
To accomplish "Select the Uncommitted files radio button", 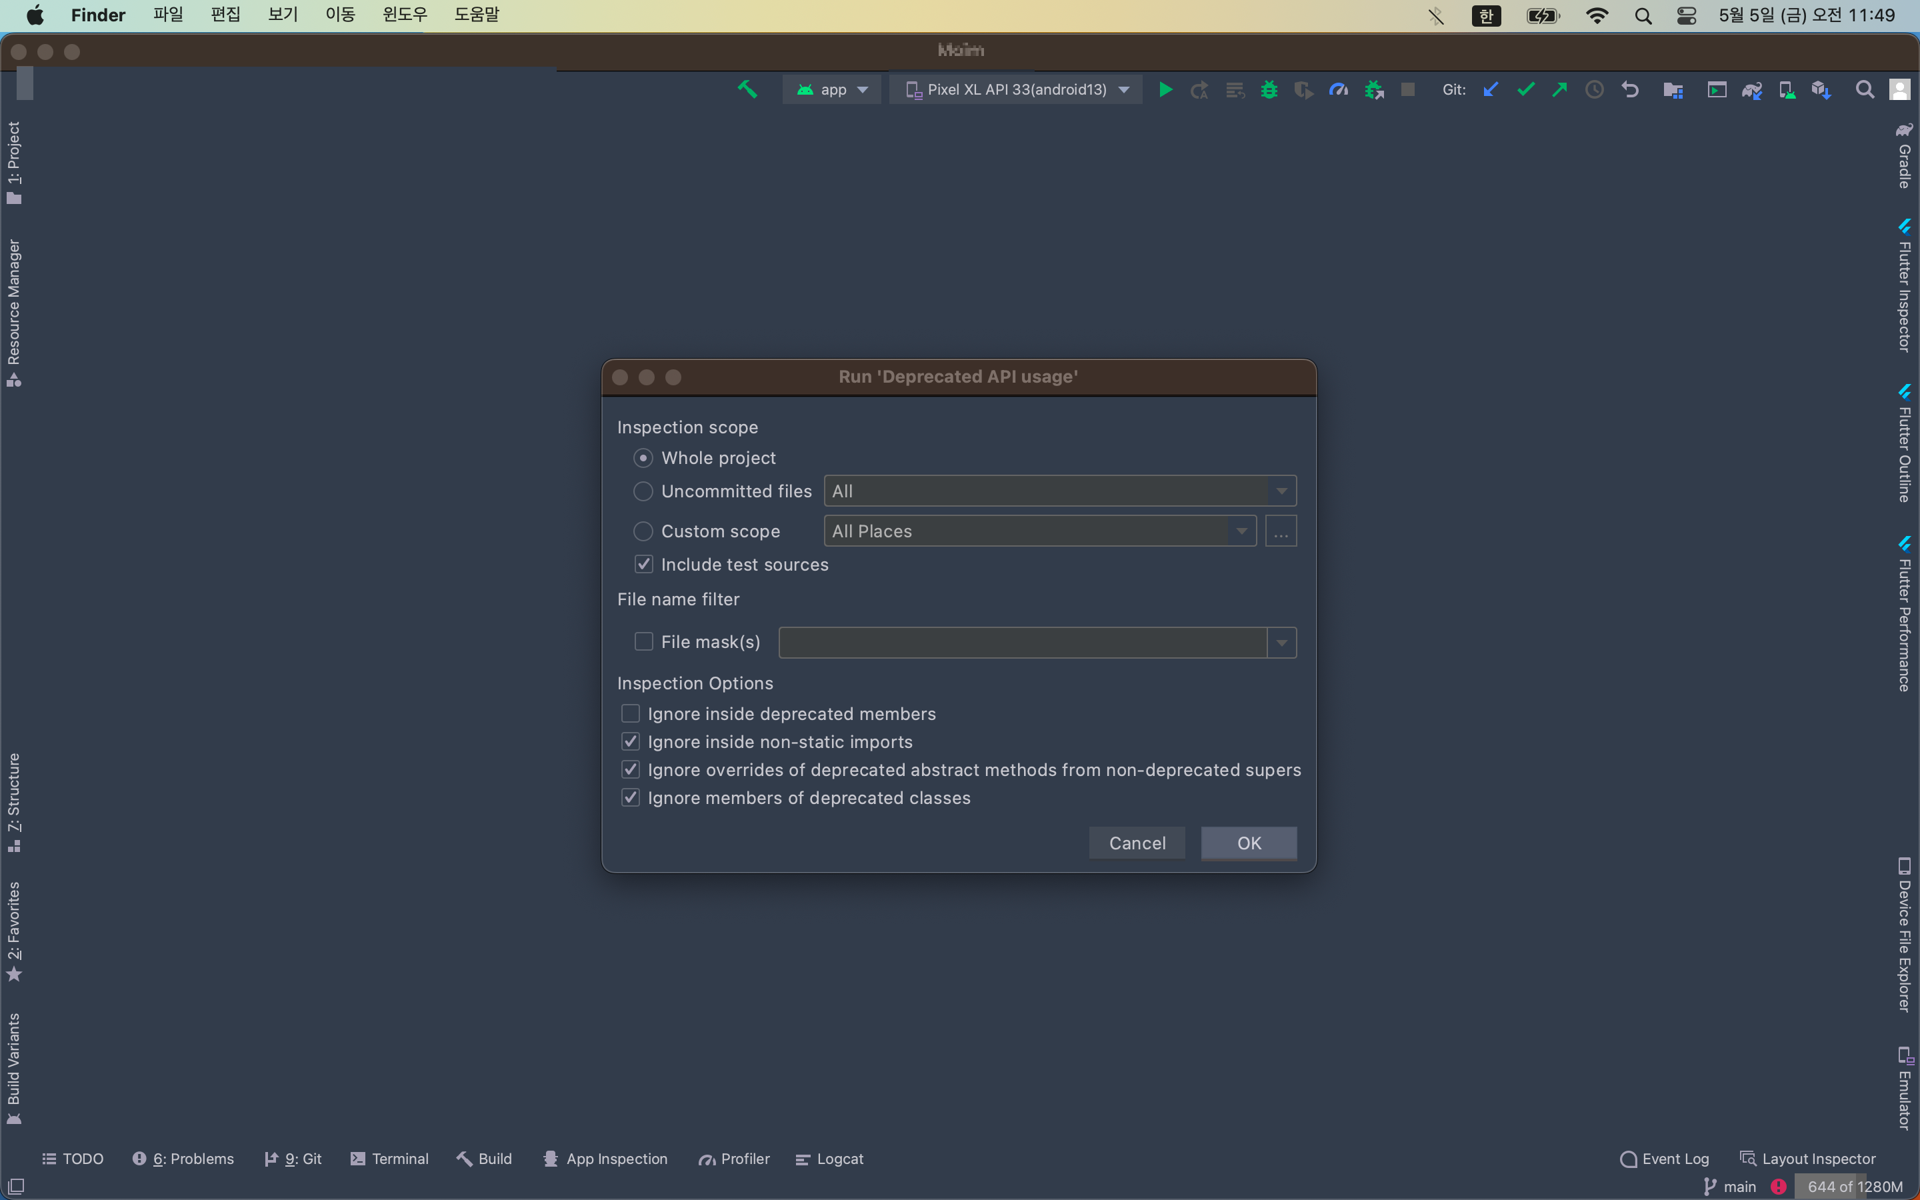I will click(643, 491).
